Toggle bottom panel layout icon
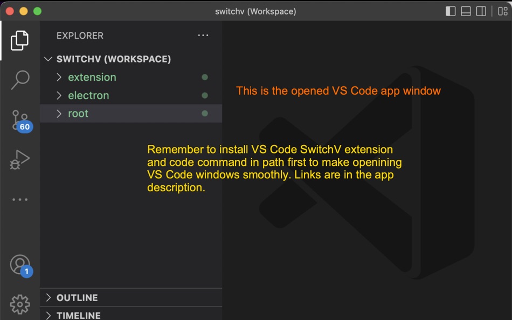The width and height of the screenshot is (512, 320). 466,11
